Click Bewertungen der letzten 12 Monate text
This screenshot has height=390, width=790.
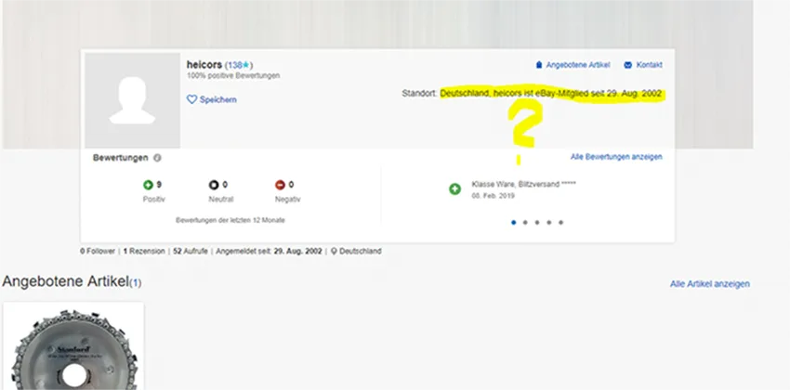[x=230, y=220]
